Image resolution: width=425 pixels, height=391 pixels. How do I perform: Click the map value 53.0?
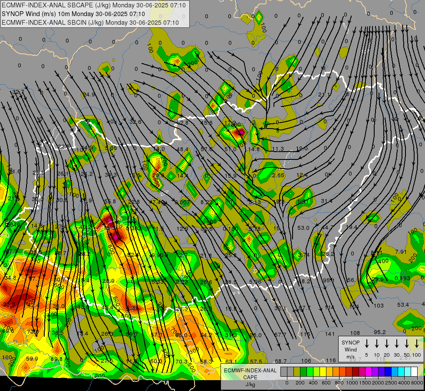pyautogui.click(x=303, y=228)
